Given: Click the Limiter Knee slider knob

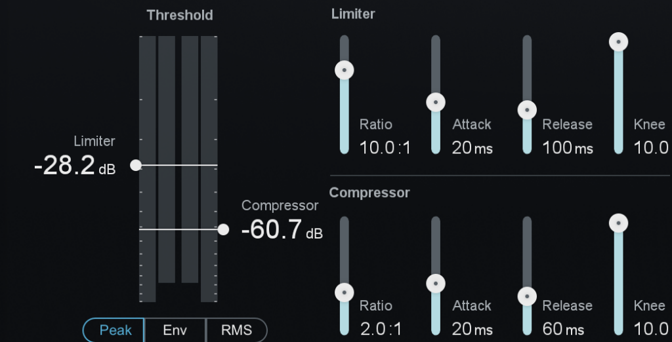Looking at the screenshot, I should tap(618, 43).
